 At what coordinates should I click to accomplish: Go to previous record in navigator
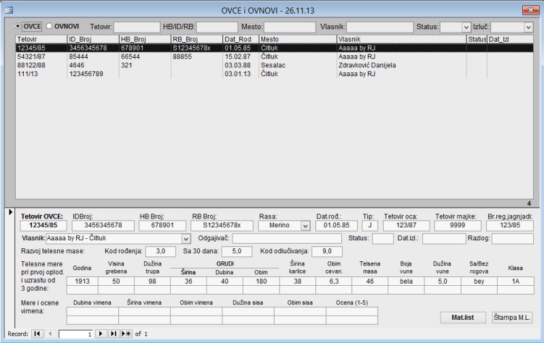pos(50,334)
